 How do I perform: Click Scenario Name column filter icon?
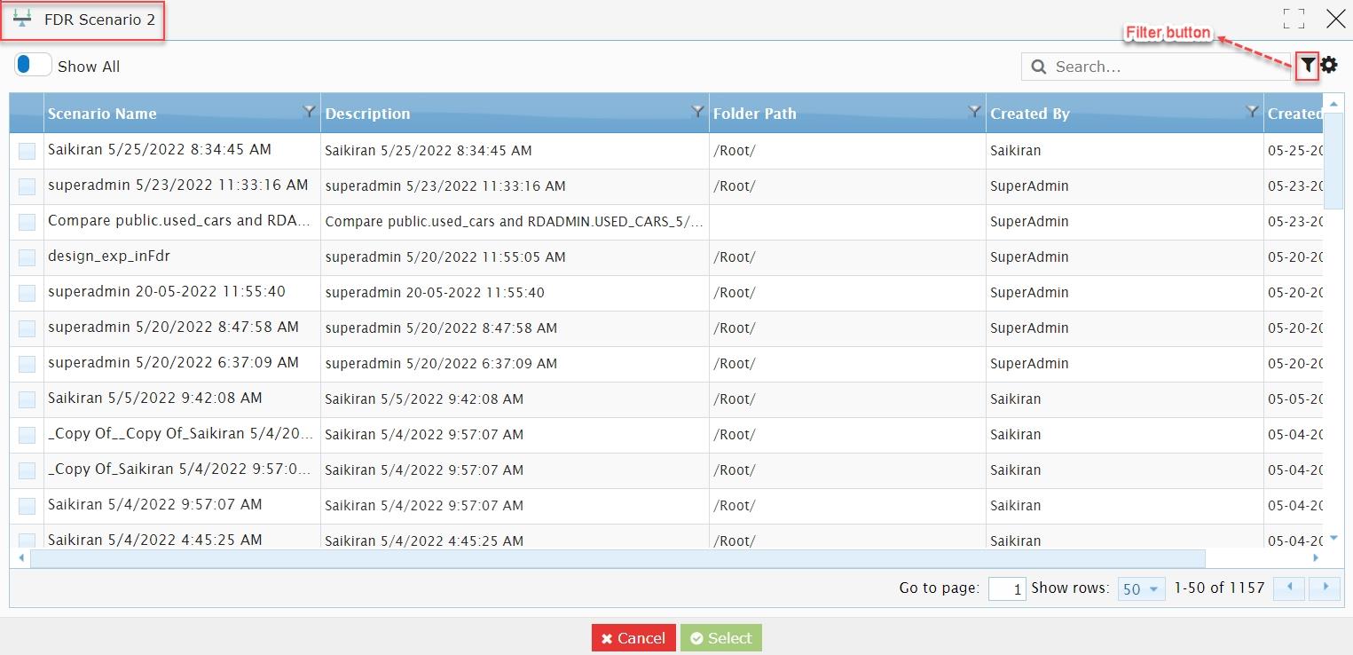309,111
